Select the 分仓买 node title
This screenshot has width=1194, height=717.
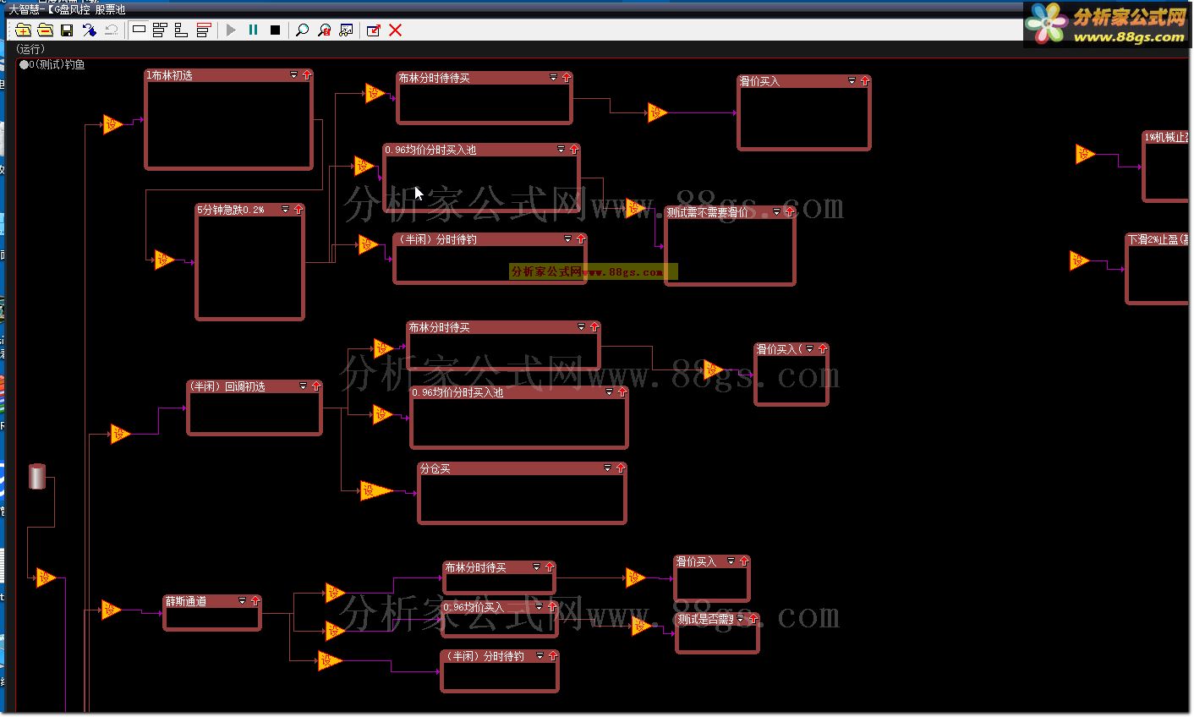tap(435, 468)
